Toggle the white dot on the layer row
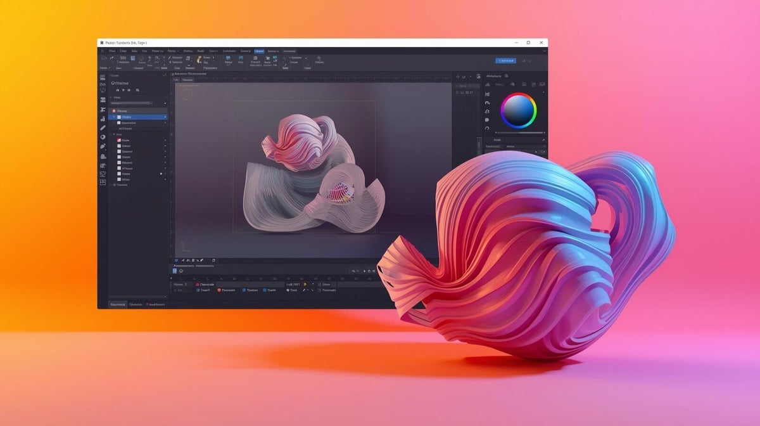Screen dimensions: 760x426 pyautogui.click(x=161, y=174)
